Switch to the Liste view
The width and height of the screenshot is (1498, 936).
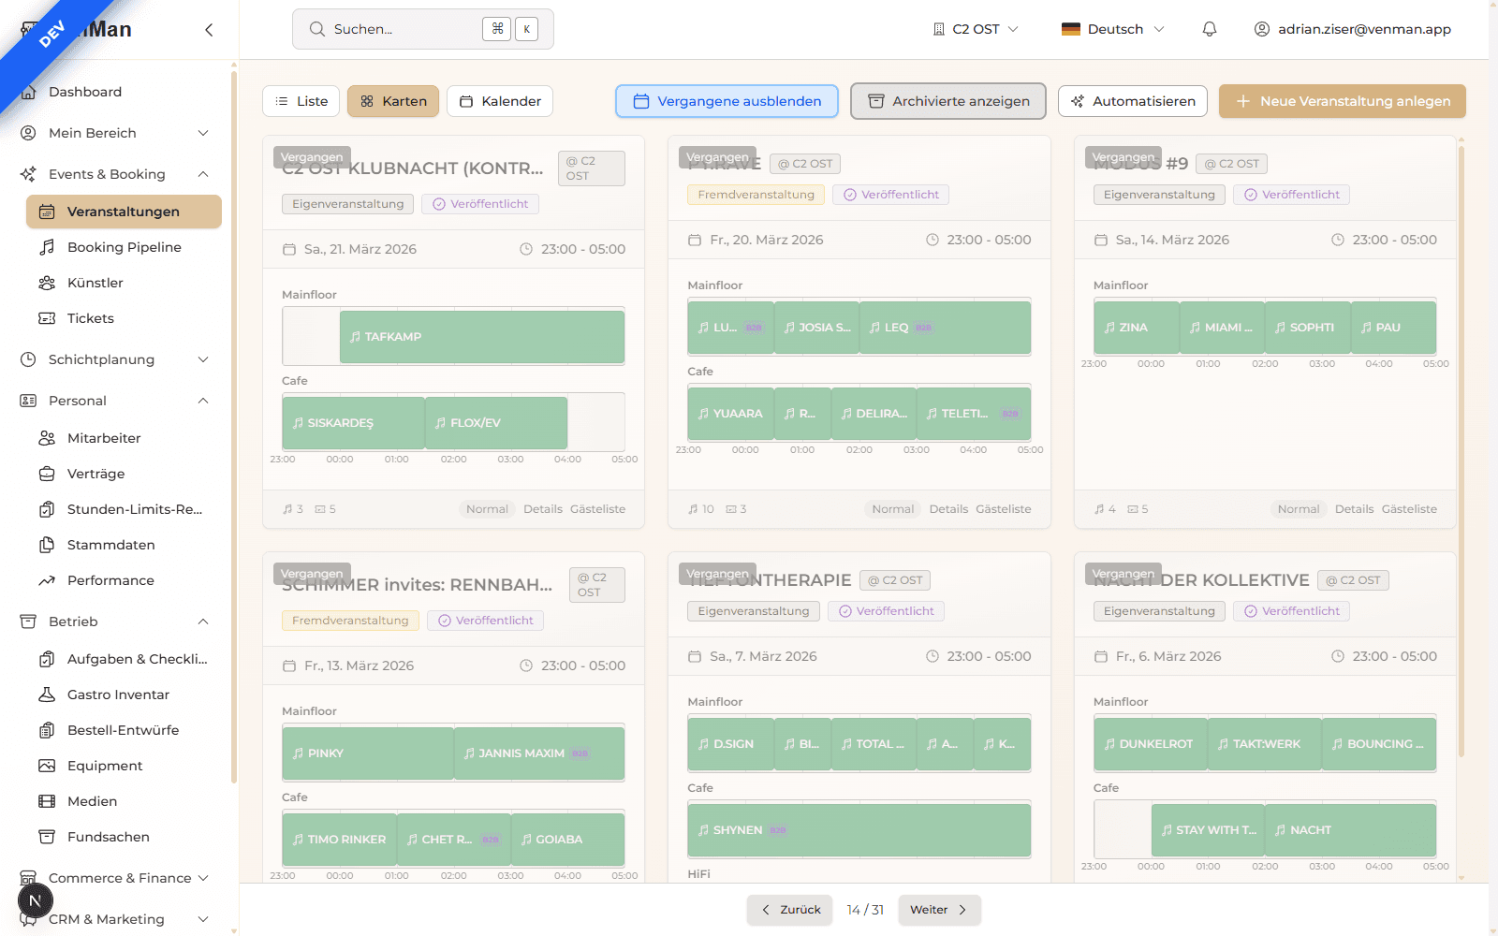pyautogui.click(x=301, y=101)
